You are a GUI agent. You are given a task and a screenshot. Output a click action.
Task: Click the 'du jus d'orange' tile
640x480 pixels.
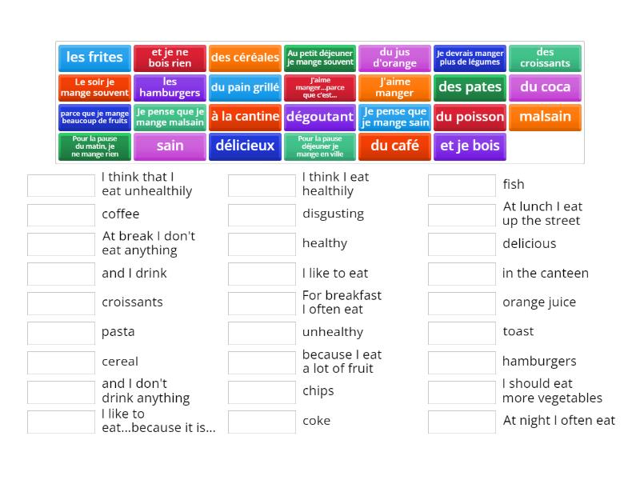(x=394, y=58)
